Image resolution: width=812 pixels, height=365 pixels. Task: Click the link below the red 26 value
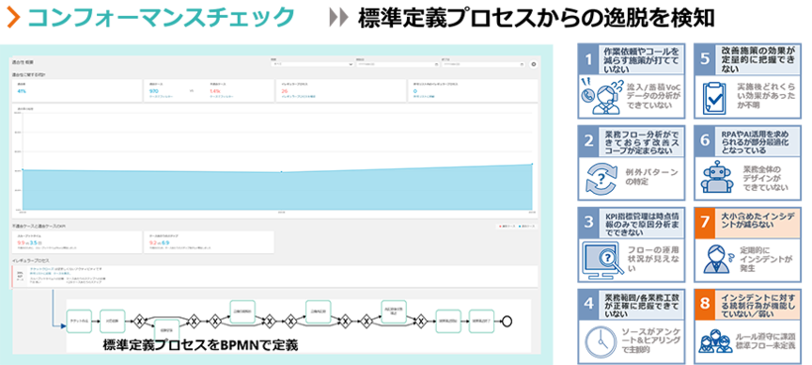(298, 97)
